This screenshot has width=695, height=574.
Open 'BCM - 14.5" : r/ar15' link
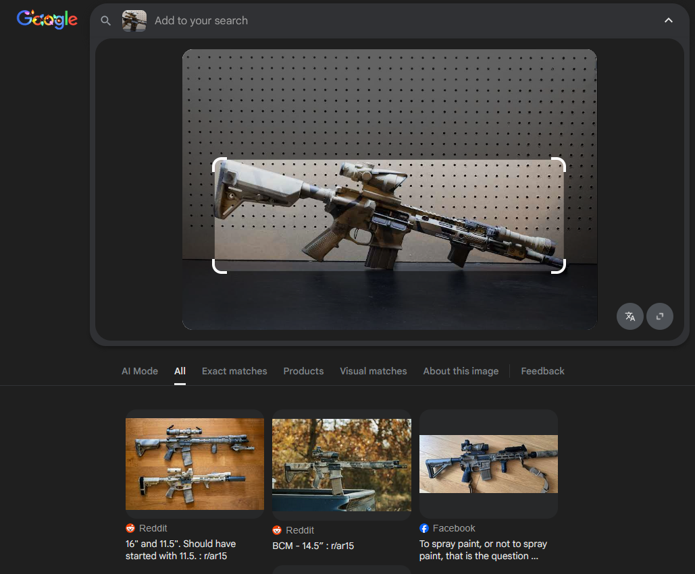[313, 546]
